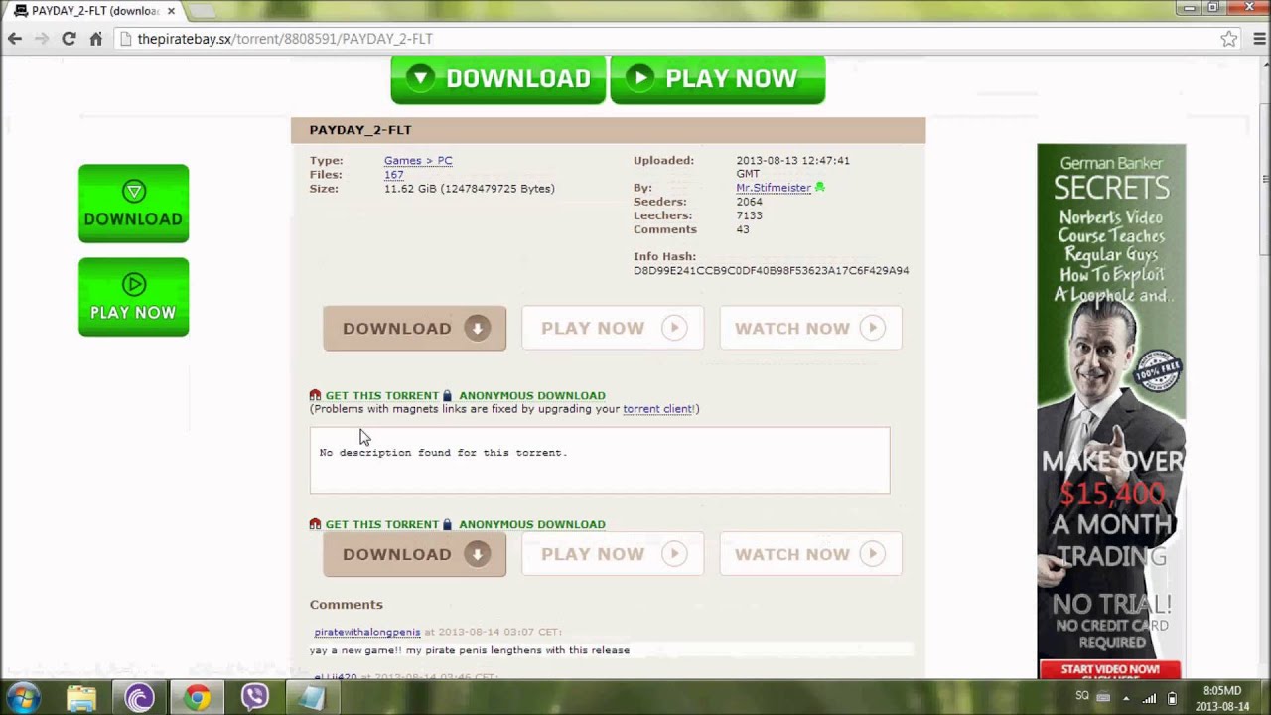Open the battery tray icon
This screenshot has height=715, width=1271.
coord(1172,697)
